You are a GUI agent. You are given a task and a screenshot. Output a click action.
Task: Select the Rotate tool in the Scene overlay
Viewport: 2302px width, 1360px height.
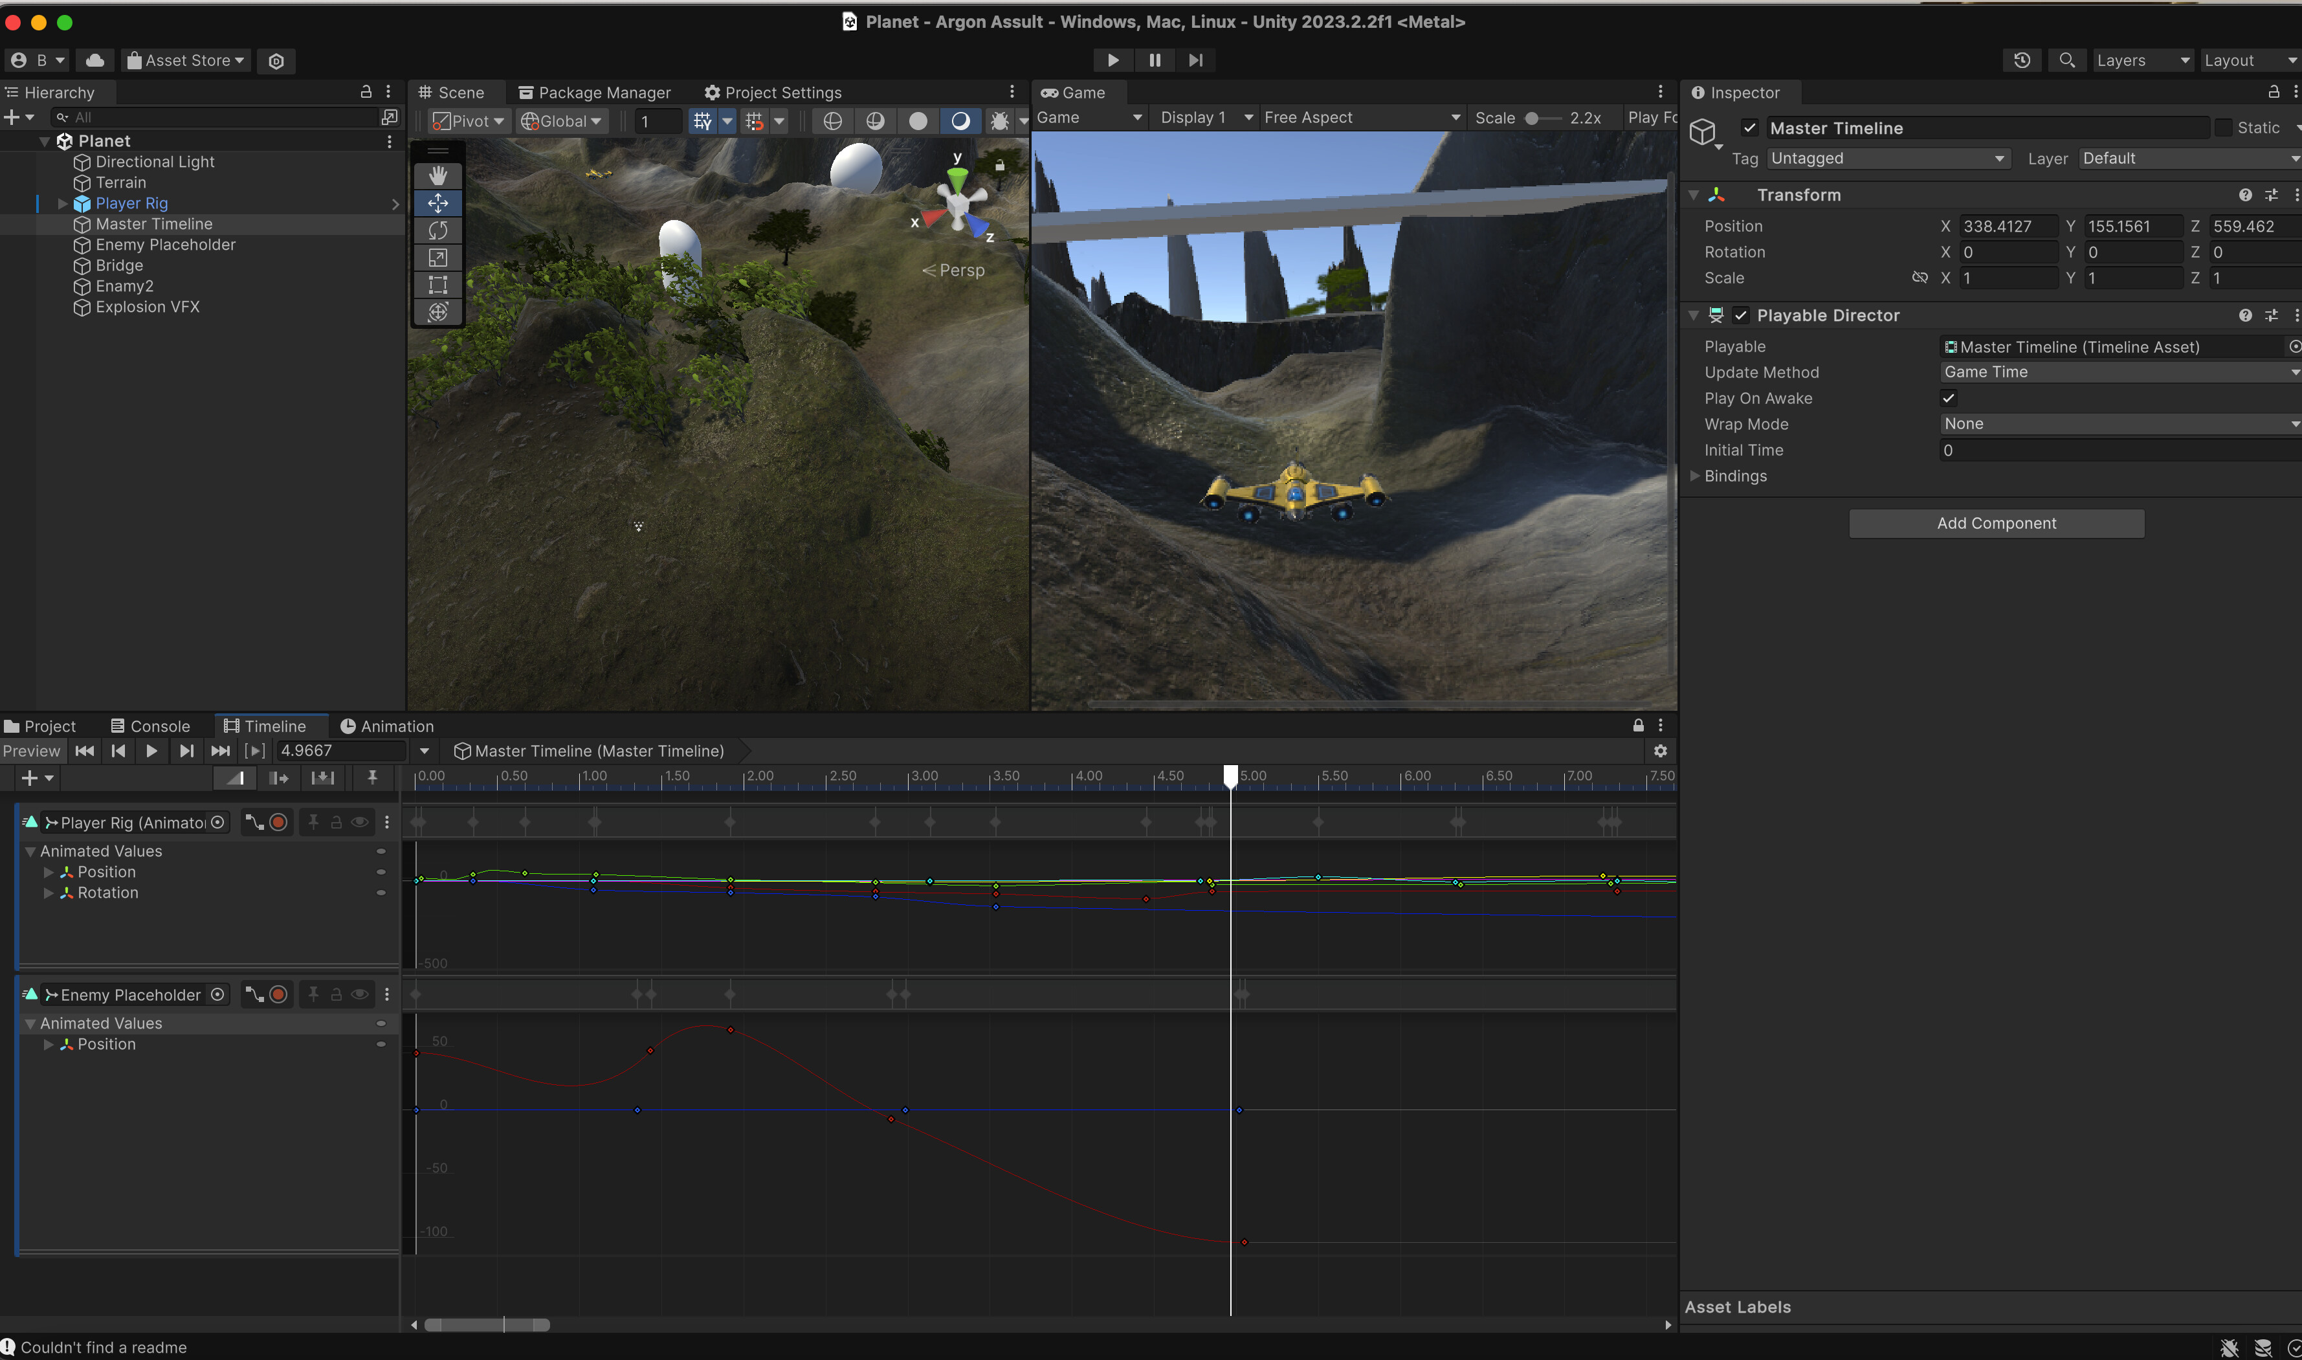point(438,230)
